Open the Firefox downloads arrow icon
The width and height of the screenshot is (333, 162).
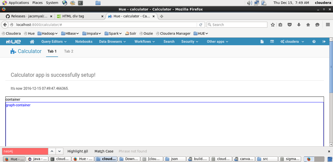[299, 25]
